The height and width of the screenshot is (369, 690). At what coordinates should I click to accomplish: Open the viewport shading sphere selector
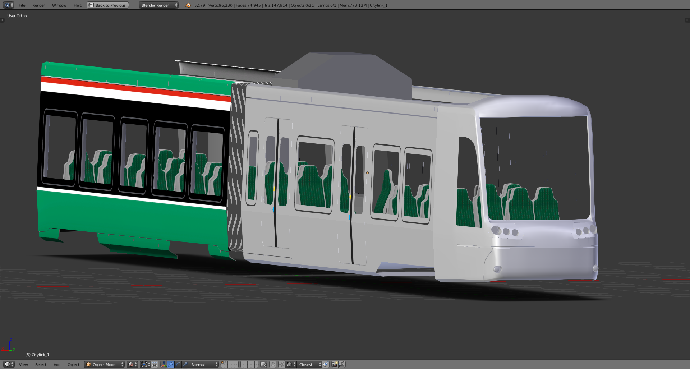[132, 364]
